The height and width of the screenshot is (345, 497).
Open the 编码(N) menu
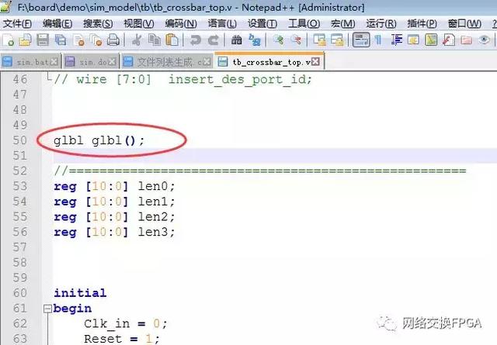coord(181,23)
